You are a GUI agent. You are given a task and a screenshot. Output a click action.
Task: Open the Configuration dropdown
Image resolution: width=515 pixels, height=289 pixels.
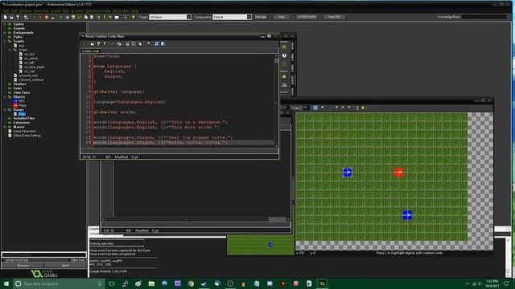coord(249,17)
